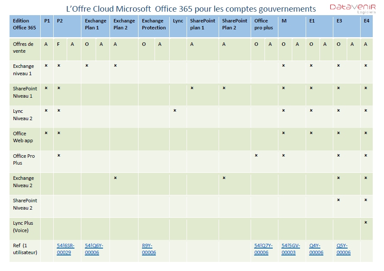Click the x for Office Web app under P1
Viewport: 384px width, 271px height.
(x=46, y=133)
